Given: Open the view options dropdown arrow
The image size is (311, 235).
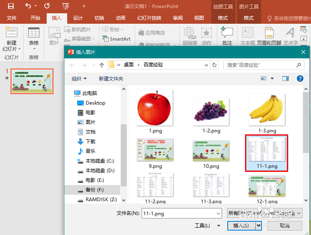Looking at the screenshot, I should (272, 78).
